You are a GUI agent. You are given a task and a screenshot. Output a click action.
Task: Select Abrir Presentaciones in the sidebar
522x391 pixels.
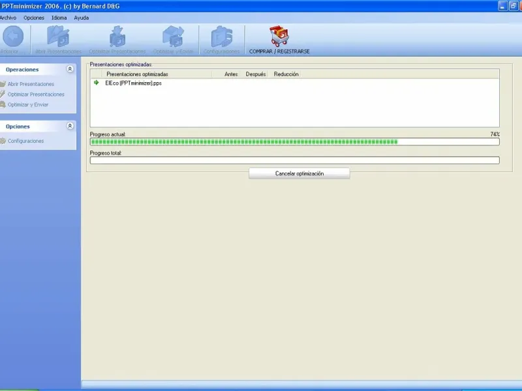(31, 84)
